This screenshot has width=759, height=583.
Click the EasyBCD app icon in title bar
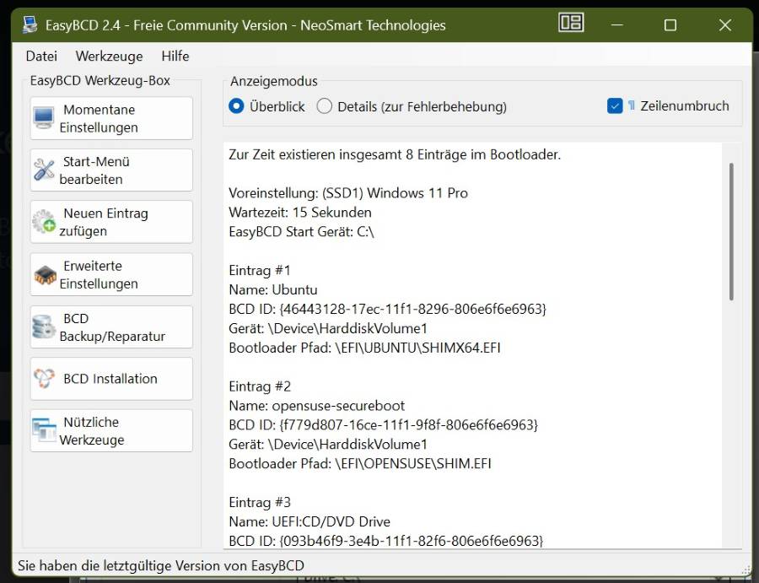(x=31, y=25)
